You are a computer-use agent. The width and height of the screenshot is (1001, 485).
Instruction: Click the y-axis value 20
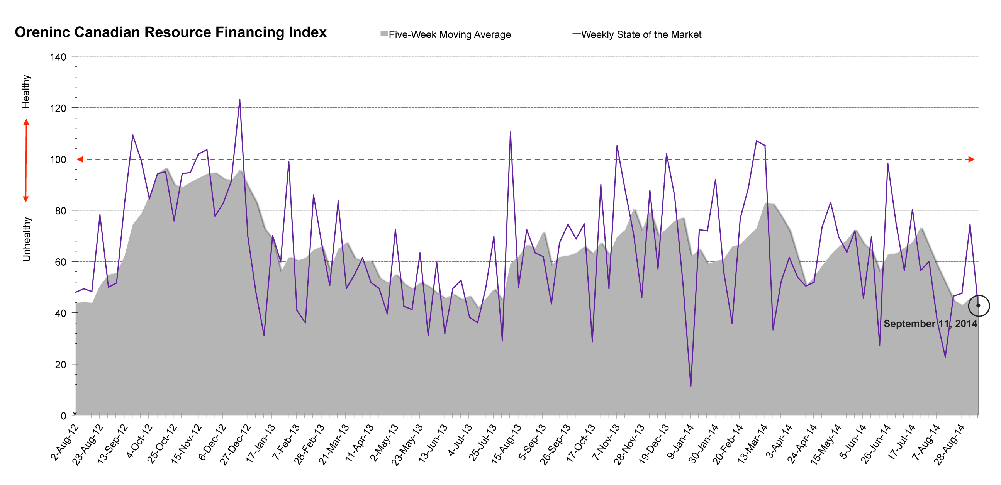[x=61, y=365]
